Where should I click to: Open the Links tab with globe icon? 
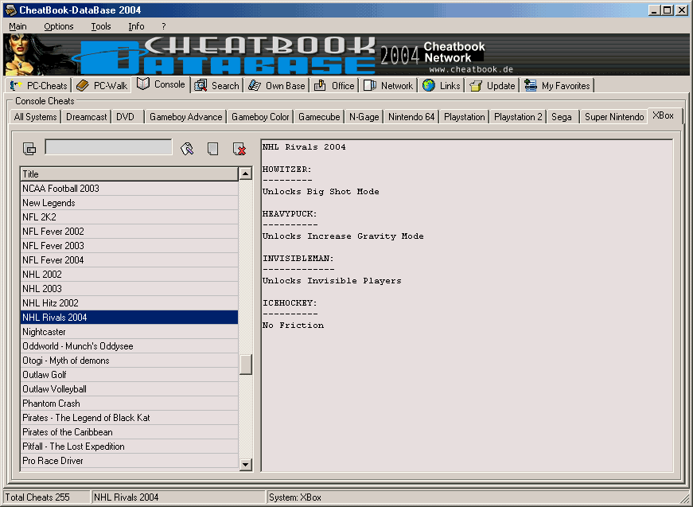pos(442,86)
